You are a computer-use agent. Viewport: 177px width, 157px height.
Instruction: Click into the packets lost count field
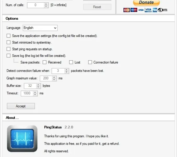point(58,71)
